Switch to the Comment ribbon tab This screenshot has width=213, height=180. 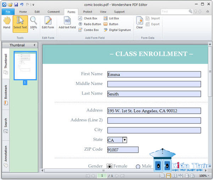[54, 12]
